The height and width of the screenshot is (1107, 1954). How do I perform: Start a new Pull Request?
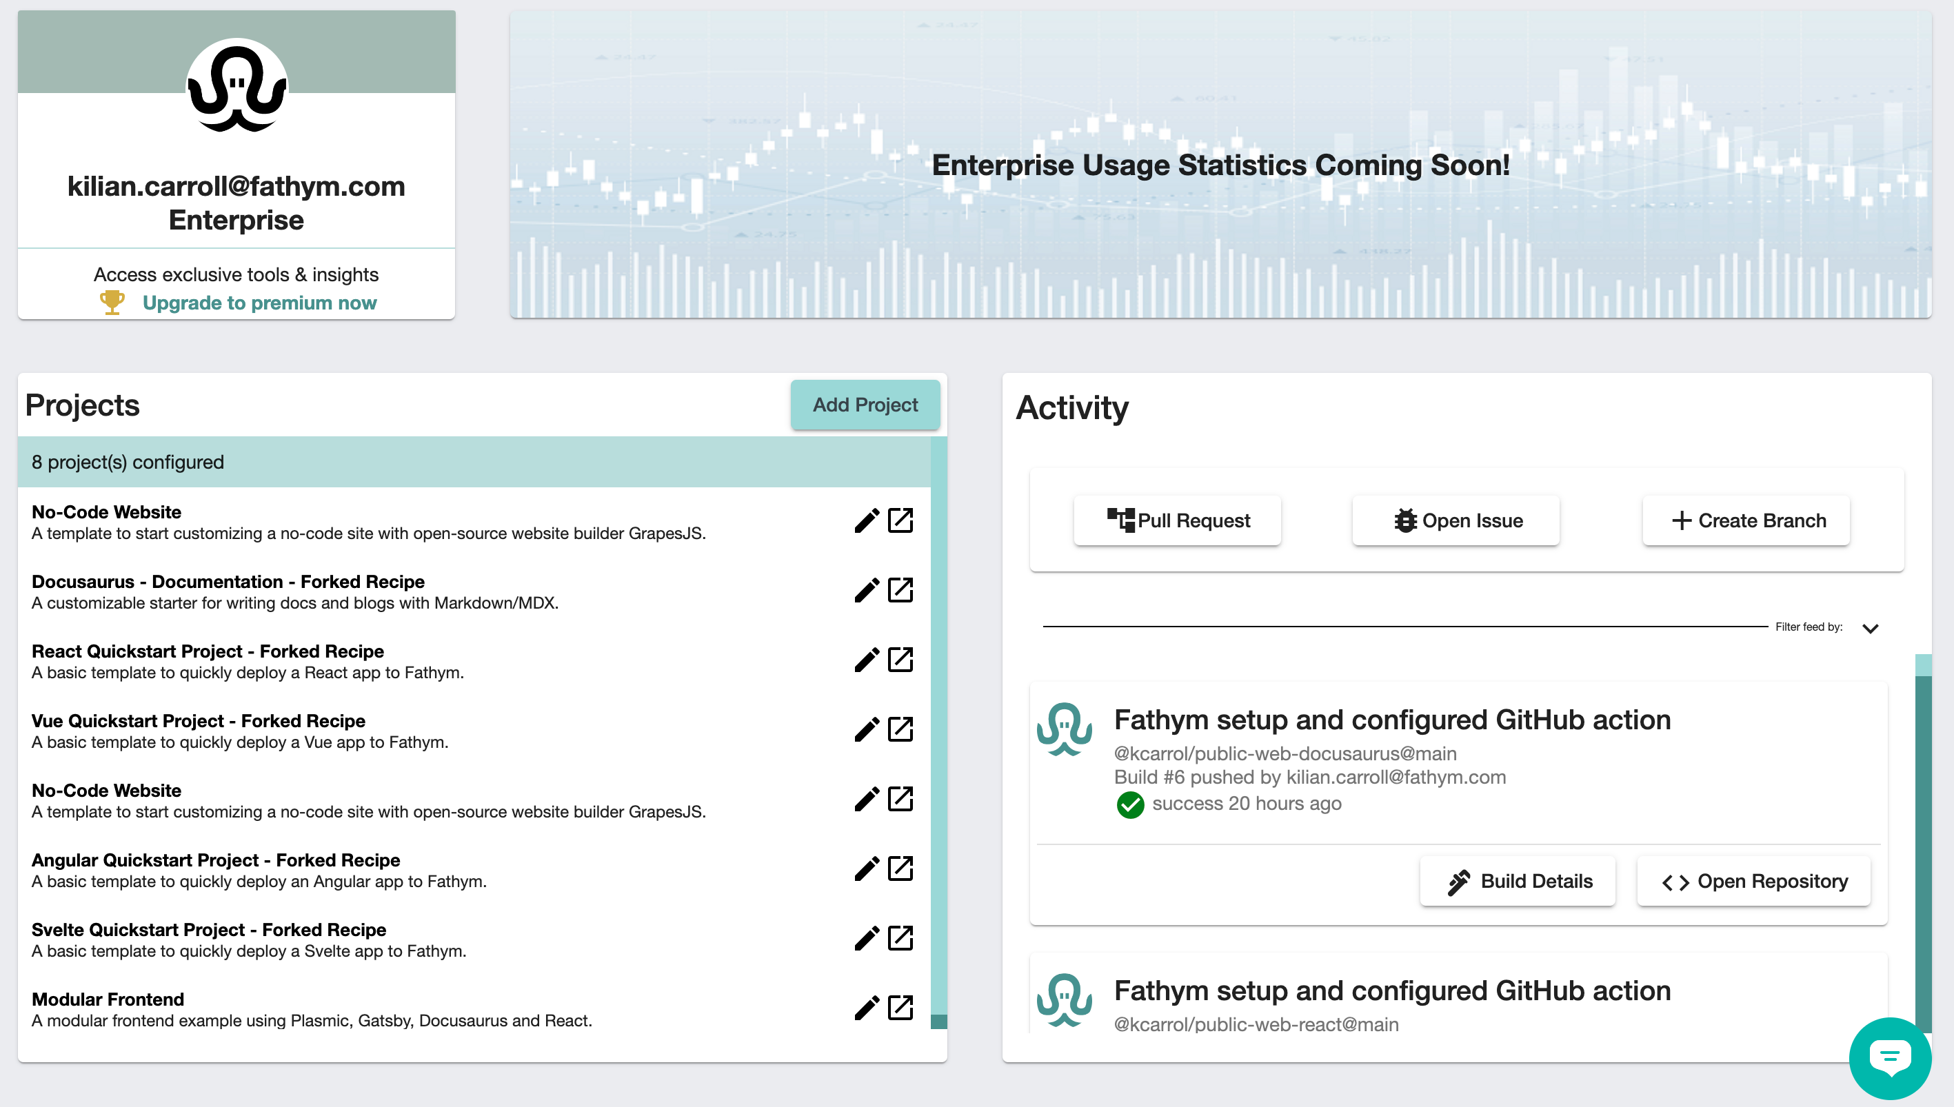[1178, 521]
